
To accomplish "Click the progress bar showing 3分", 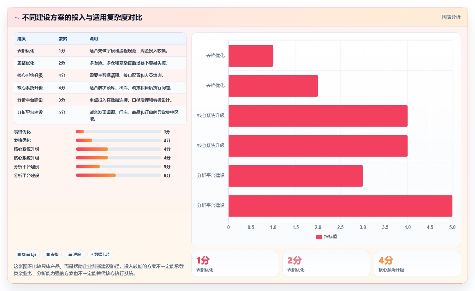I will tap(118, 166).
